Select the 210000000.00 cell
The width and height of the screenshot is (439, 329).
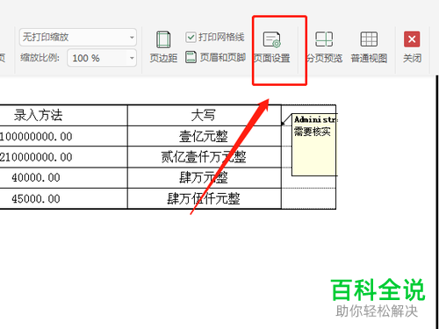pos(64,157)
